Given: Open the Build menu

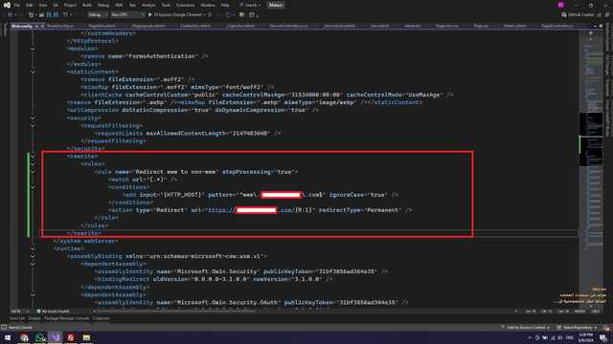Looking at the screenshot, I should click(87, 5).
